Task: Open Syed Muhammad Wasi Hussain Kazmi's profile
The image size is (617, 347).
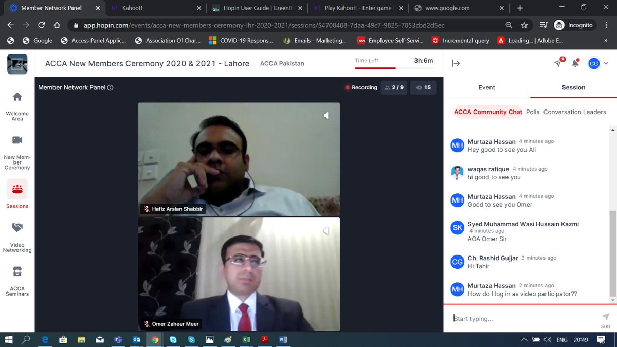Action: tap(523, 224)
